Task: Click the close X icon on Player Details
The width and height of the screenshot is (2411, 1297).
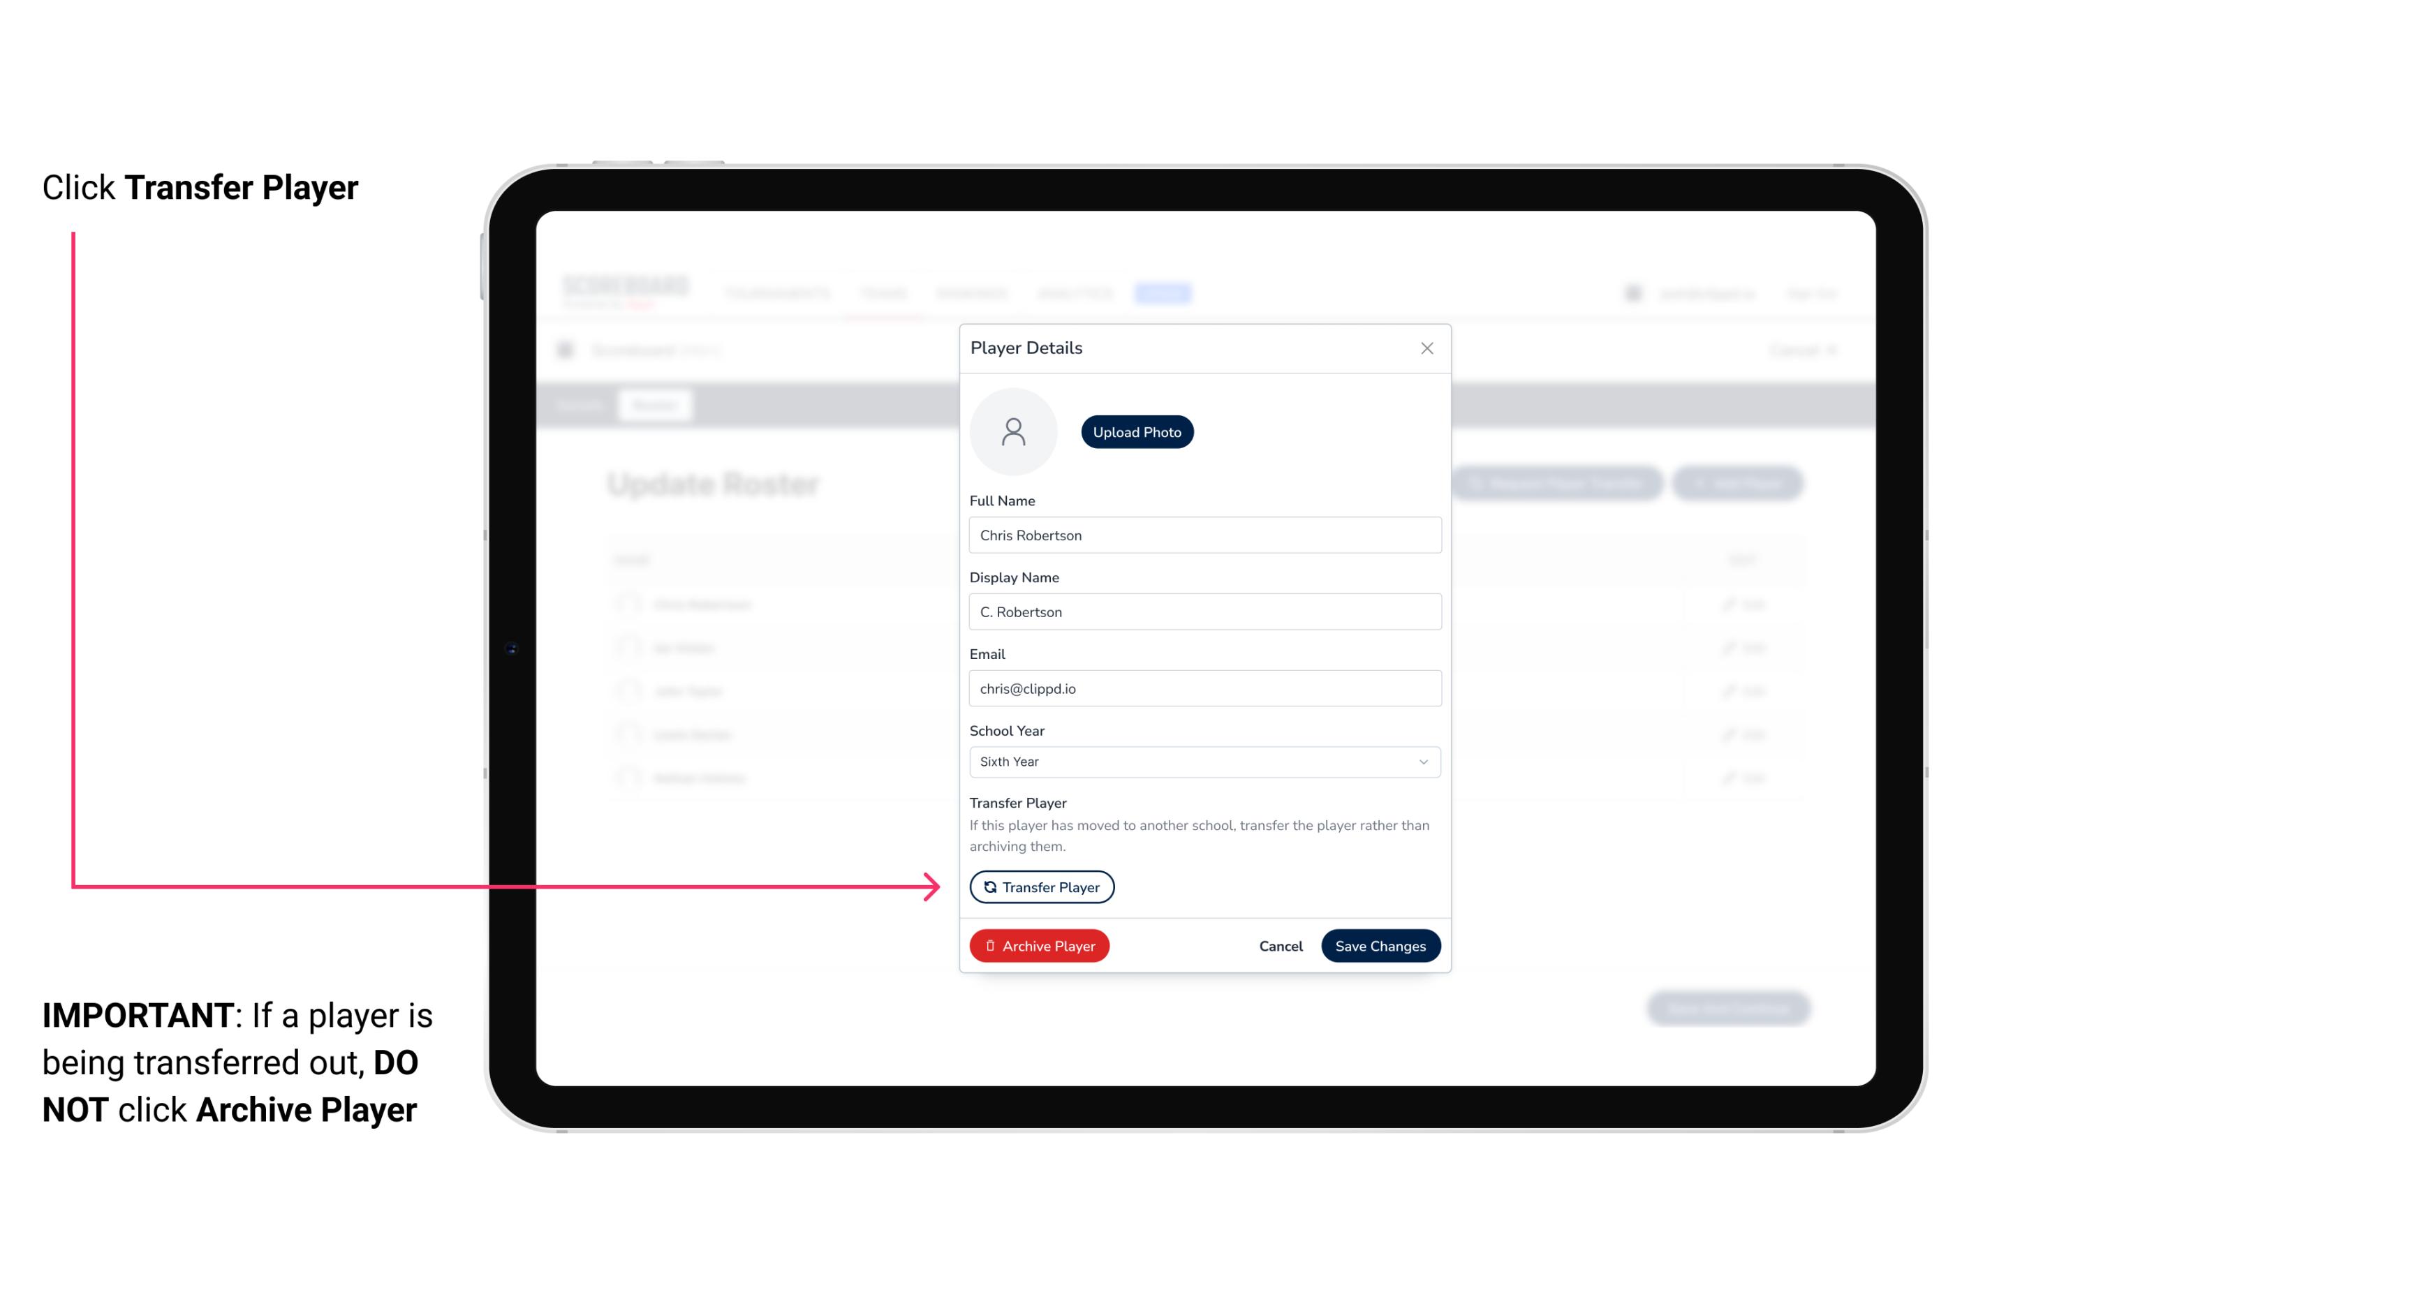Action: pyautogui.click(x=1426, y=348)
